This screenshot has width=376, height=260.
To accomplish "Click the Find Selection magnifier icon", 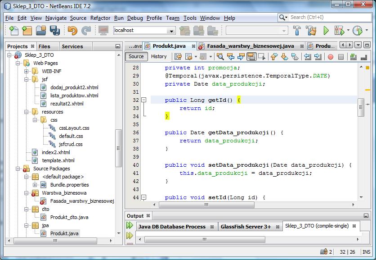I will pos(220,56).
